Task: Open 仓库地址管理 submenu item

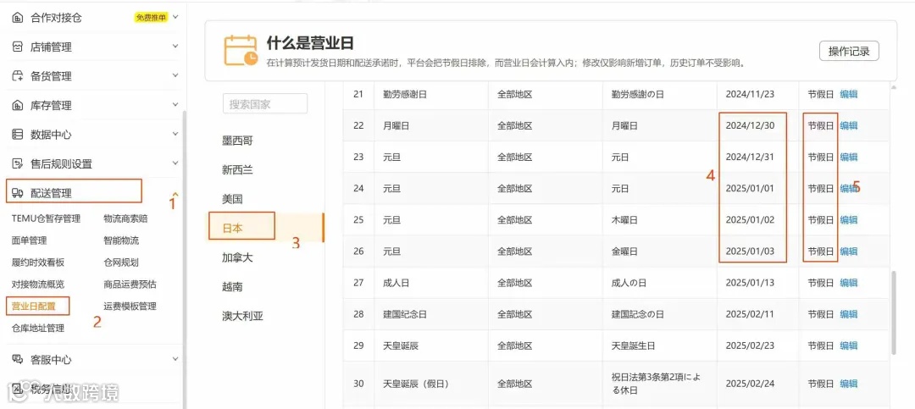Action: pos(38,328)
